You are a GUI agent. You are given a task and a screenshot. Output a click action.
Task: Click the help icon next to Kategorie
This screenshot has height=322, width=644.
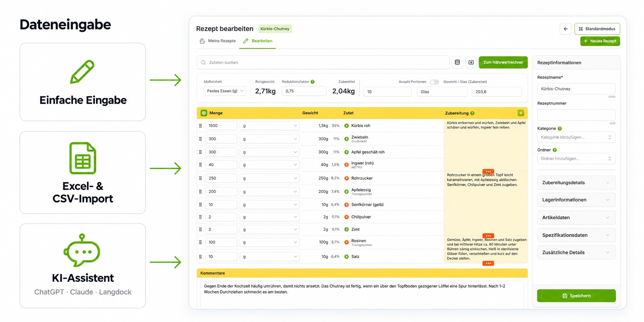click(x=559, y=129)
